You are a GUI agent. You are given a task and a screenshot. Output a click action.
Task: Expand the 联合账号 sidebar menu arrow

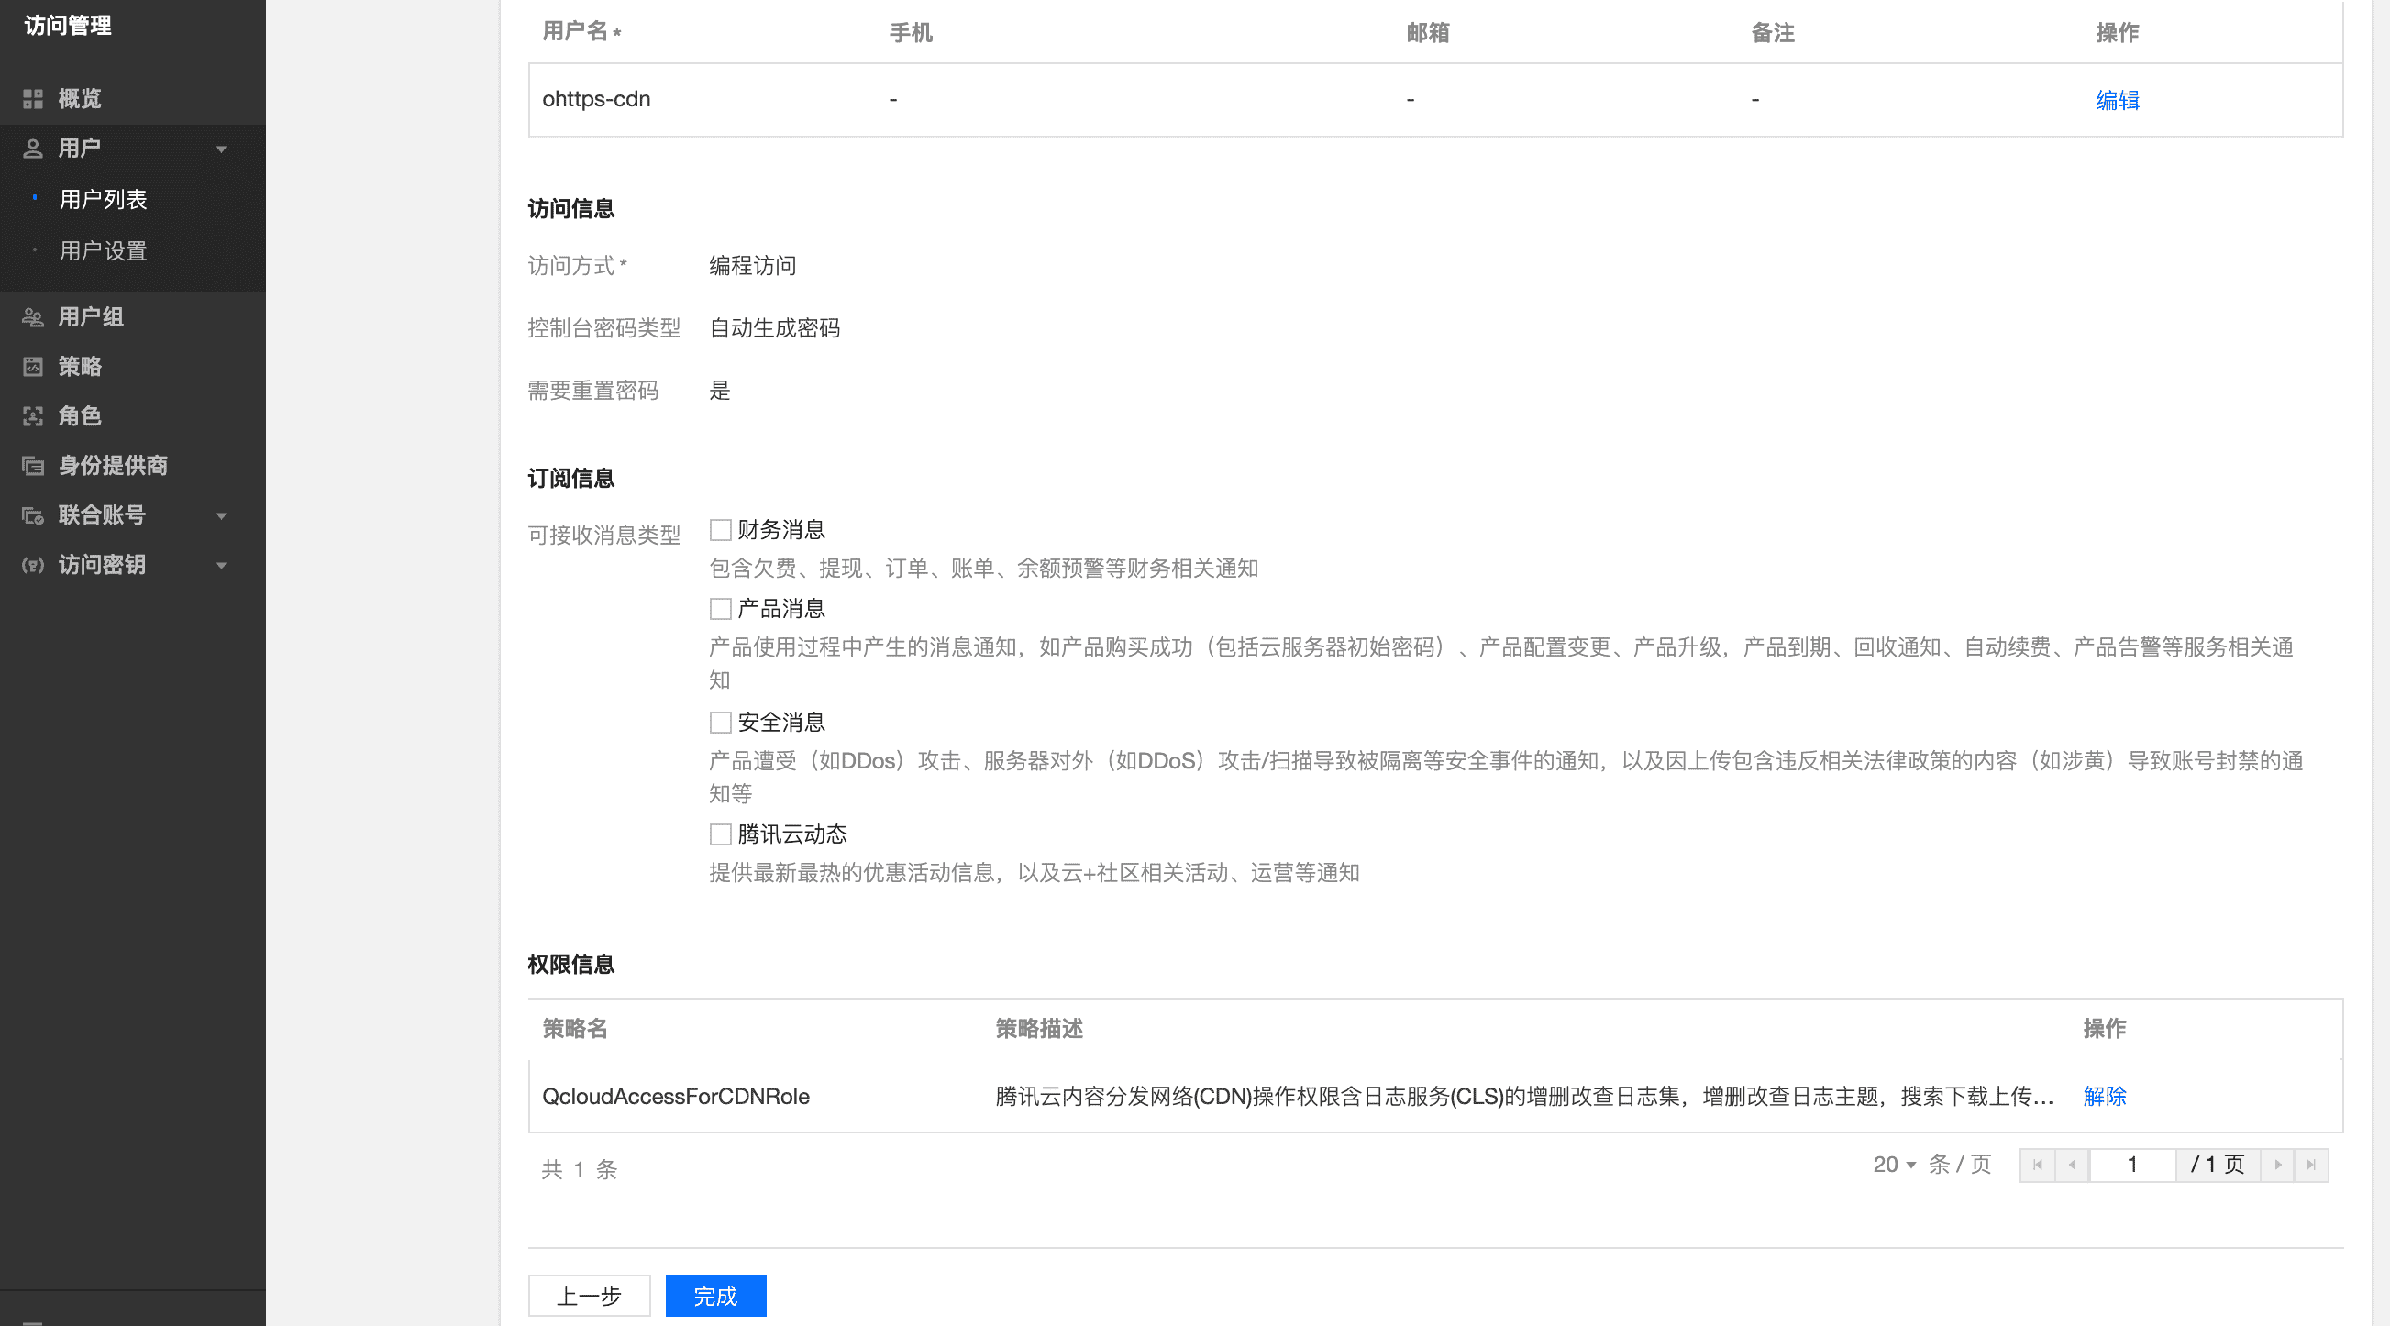[222, 516]
